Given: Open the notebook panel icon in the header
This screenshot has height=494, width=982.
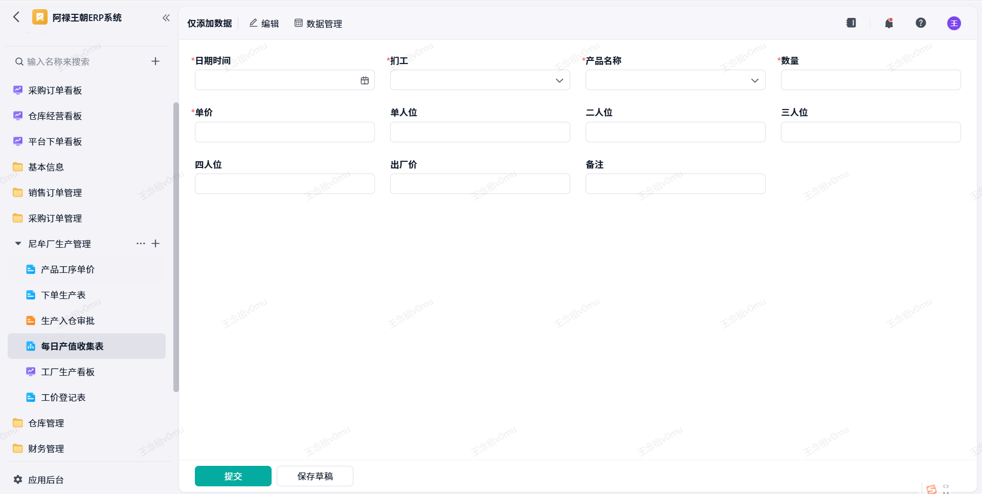Looking at the screenshot, I should 851,23.
